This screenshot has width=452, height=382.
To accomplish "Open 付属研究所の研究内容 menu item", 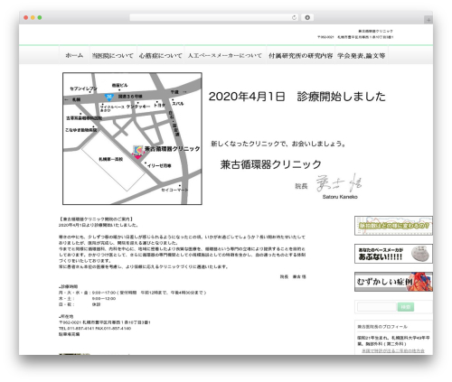I will pos(300,56).
